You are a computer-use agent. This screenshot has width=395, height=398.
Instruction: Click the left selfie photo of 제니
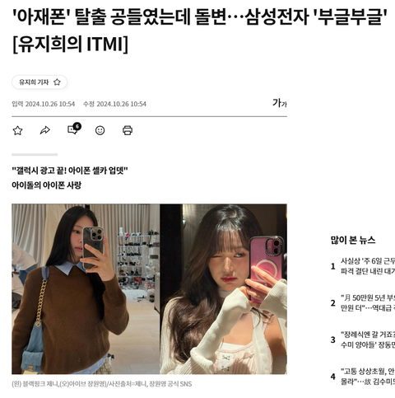(x=86, y=289)
